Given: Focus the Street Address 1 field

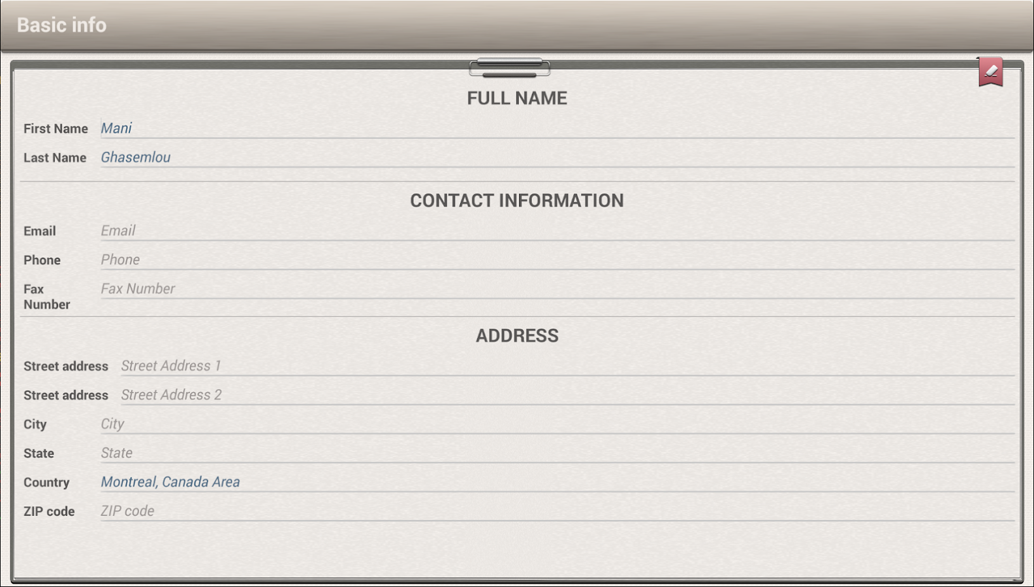Looking at the screenshot, I should [568, 366].
